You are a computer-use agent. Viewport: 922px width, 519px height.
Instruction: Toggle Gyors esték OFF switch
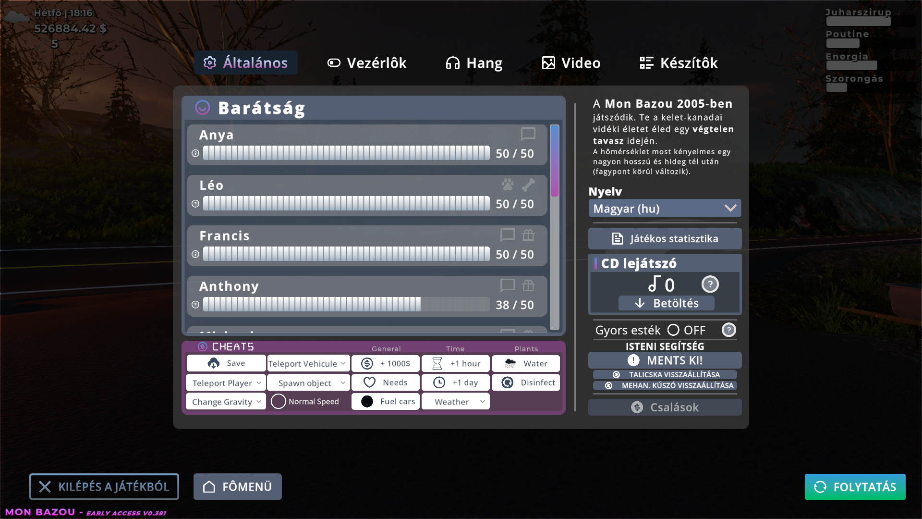673,330
